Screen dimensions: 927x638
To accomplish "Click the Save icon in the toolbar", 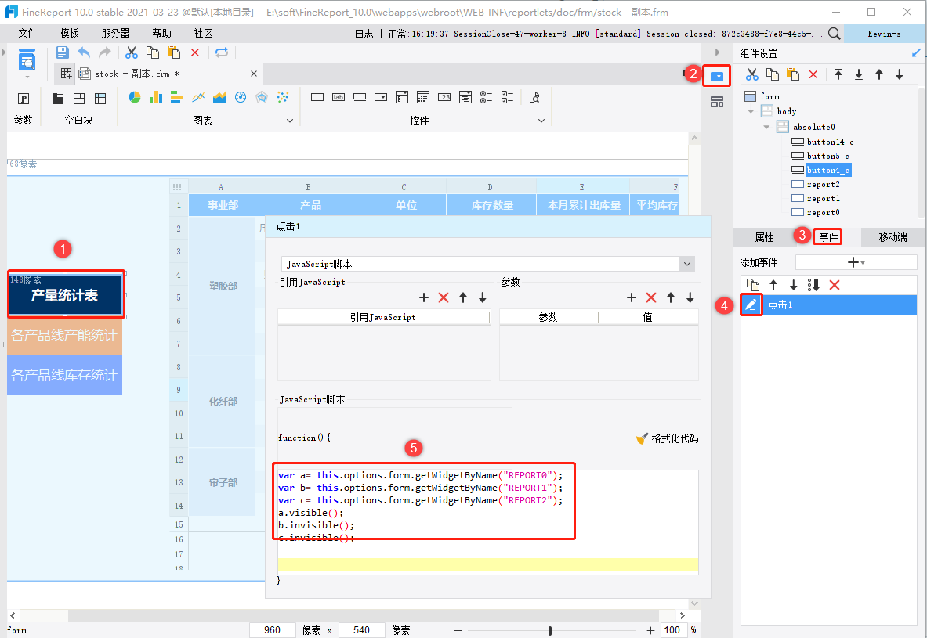I will click(x=62, y=52).
